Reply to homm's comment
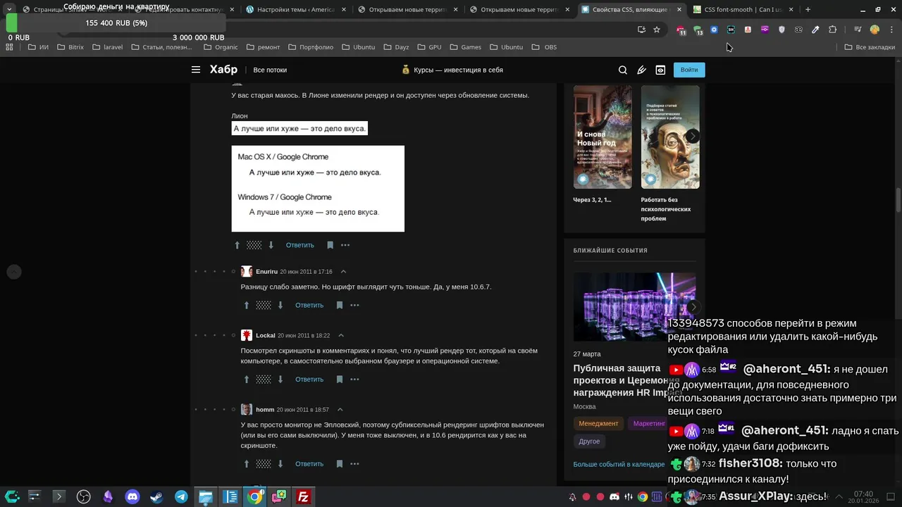 pos(309,463)
